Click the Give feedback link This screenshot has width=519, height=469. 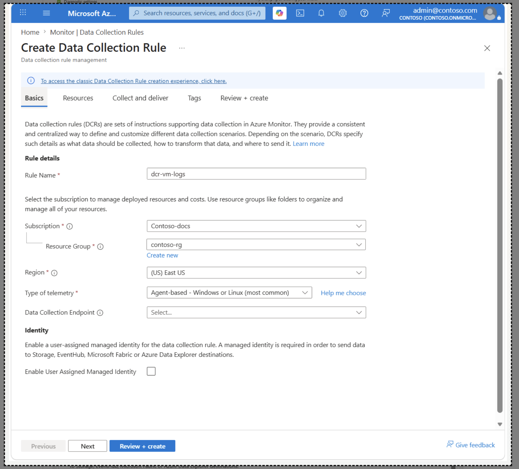pyautogui.click(x=471, y=445)
